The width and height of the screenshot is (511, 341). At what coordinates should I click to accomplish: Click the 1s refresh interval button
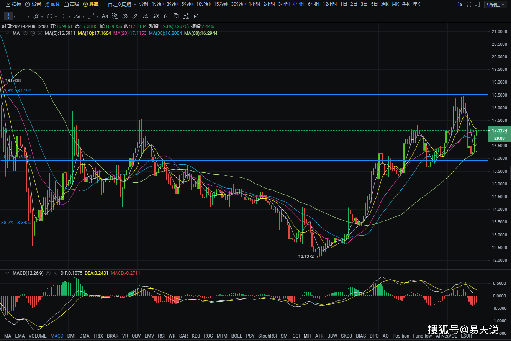(460, 4)
